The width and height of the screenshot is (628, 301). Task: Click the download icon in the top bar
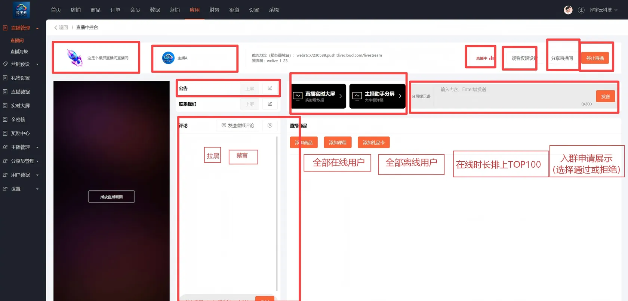(581, 10)
